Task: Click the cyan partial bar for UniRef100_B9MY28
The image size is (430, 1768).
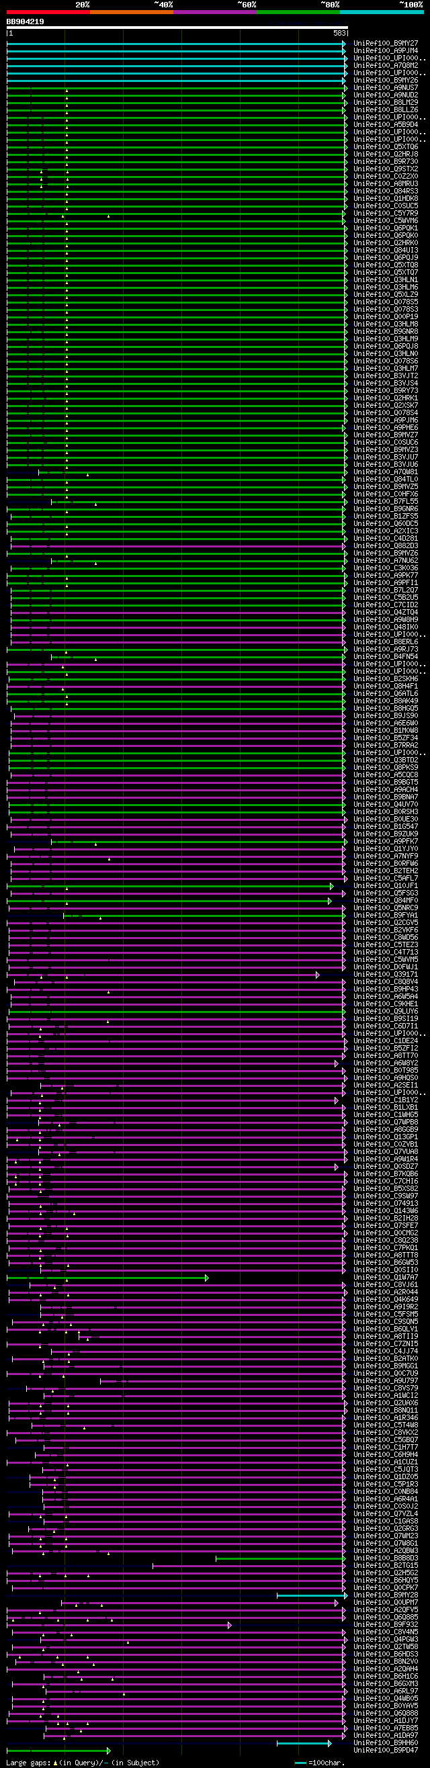Action: click(x=312, y=1596)
